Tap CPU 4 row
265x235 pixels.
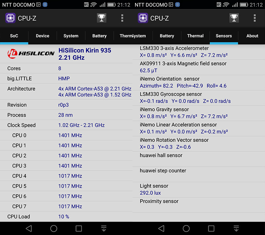click(x=66, y=176)
